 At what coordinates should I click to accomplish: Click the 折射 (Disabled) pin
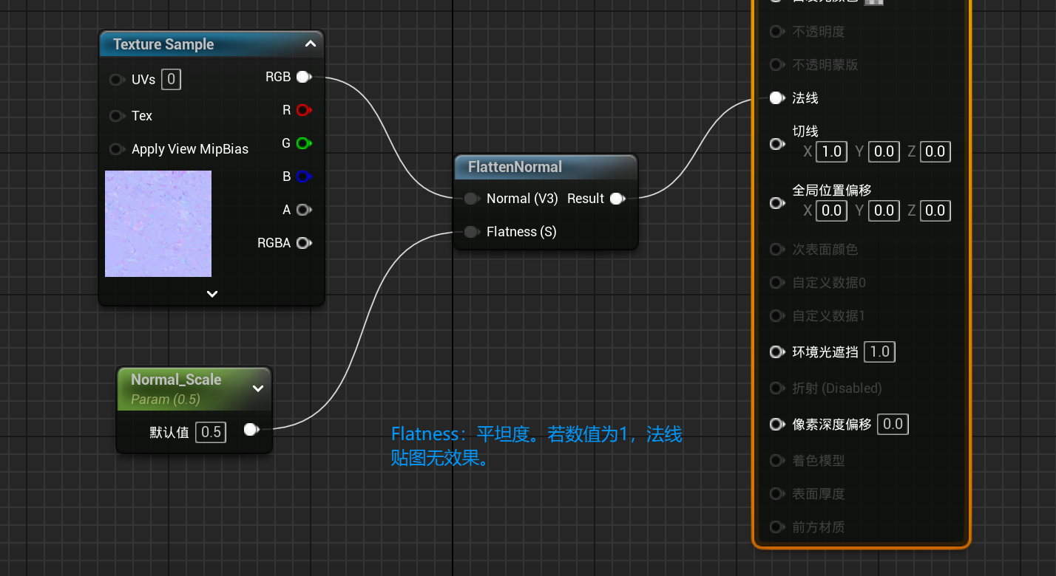[776, 388]
